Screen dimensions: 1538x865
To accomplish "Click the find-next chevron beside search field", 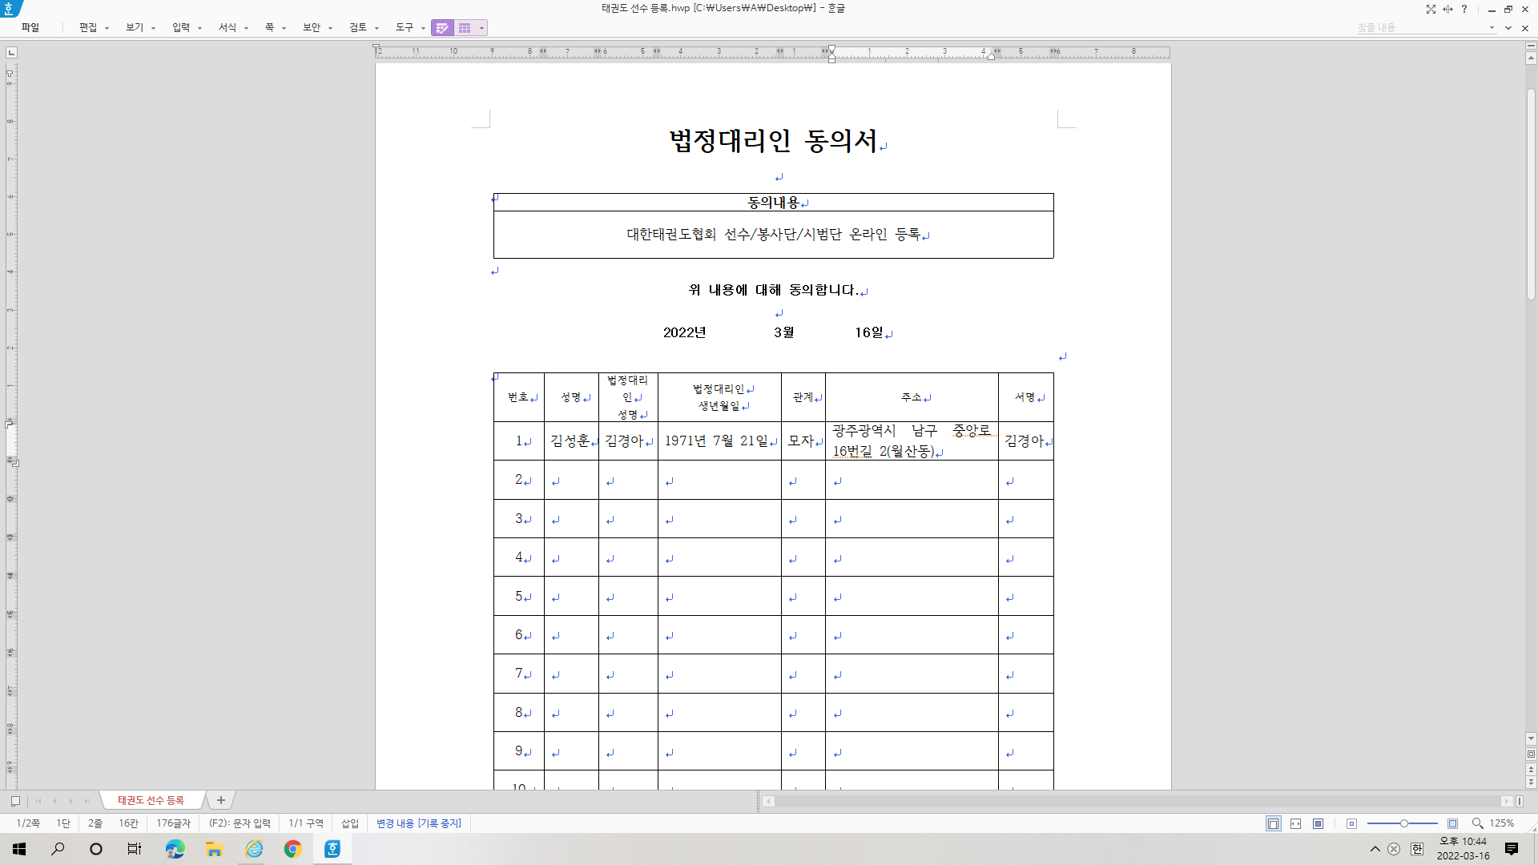I will (1508, 27).
